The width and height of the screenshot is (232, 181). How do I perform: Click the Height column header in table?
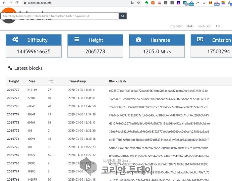(x=14, y=81)
